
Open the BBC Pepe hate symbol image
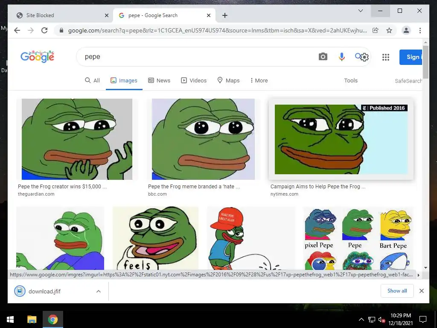coord(203,139)
